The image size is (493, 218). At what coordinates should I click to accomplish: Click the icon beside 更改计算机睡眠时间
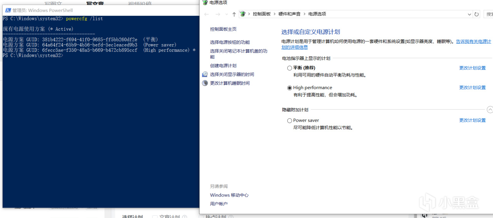click(x=205, y=83)
